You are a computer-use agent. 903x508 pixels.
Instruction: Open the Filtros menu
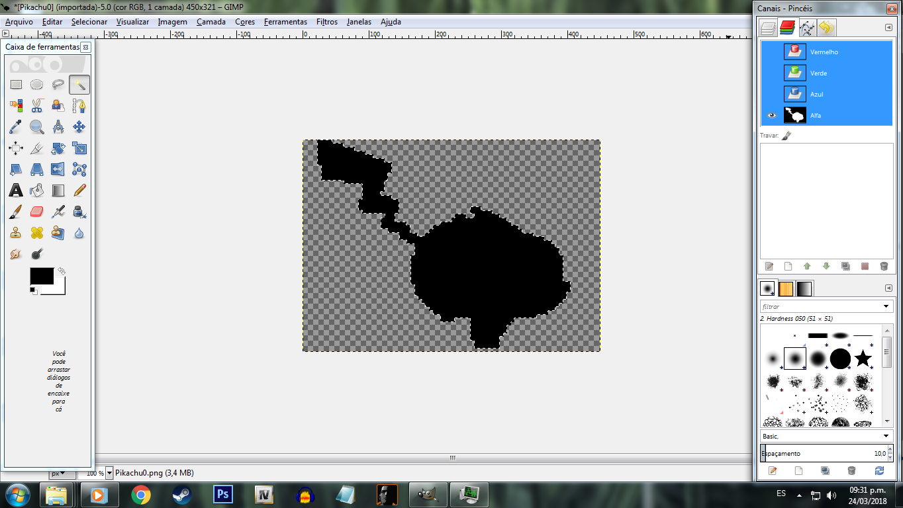click(x=327, y=22)
